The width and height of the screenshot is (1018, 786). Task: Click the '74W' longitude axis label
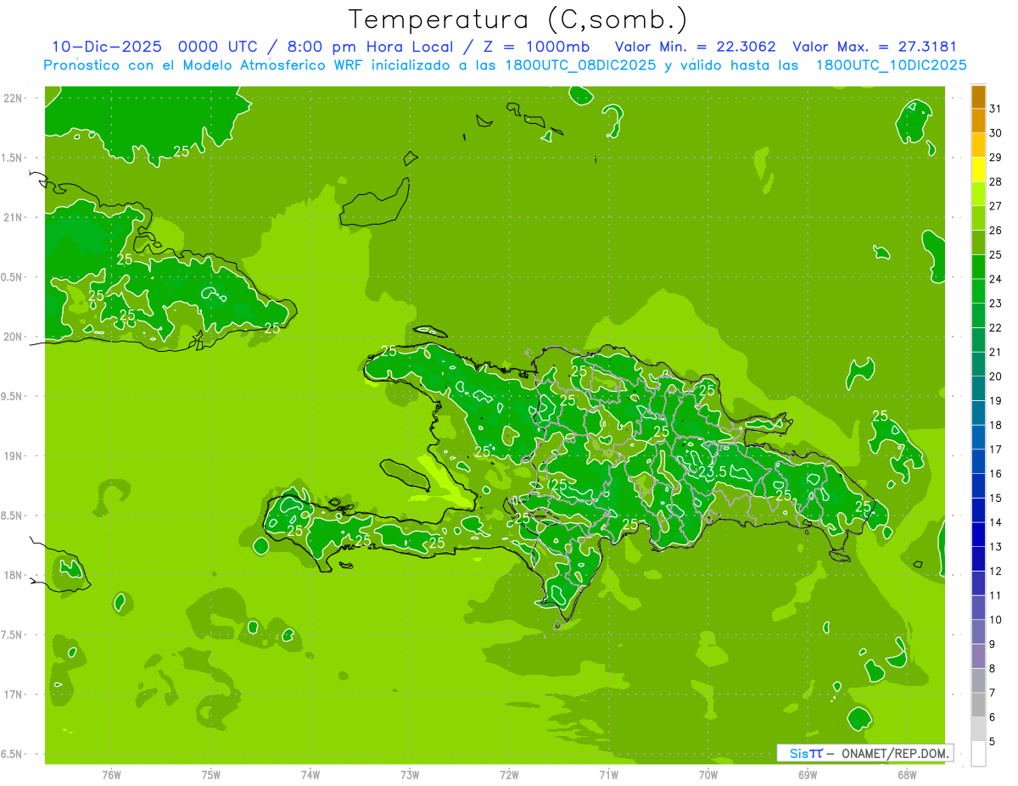[310, 774]
